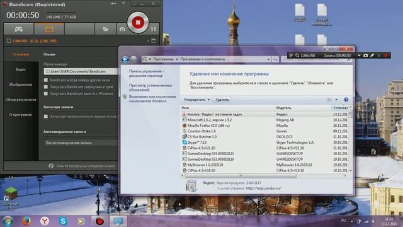403x227 pixels.
Task: Click the forward arrow in Programs window
Action: [133, 59]
